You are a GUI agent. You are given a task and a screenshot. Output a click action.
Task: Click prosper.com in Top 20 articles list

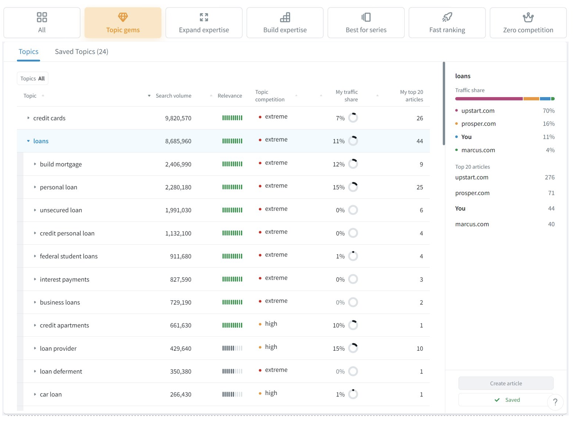pos(472,193)
